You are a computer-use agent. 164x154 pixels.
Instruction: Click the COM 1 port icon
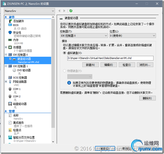coord(10,89)
